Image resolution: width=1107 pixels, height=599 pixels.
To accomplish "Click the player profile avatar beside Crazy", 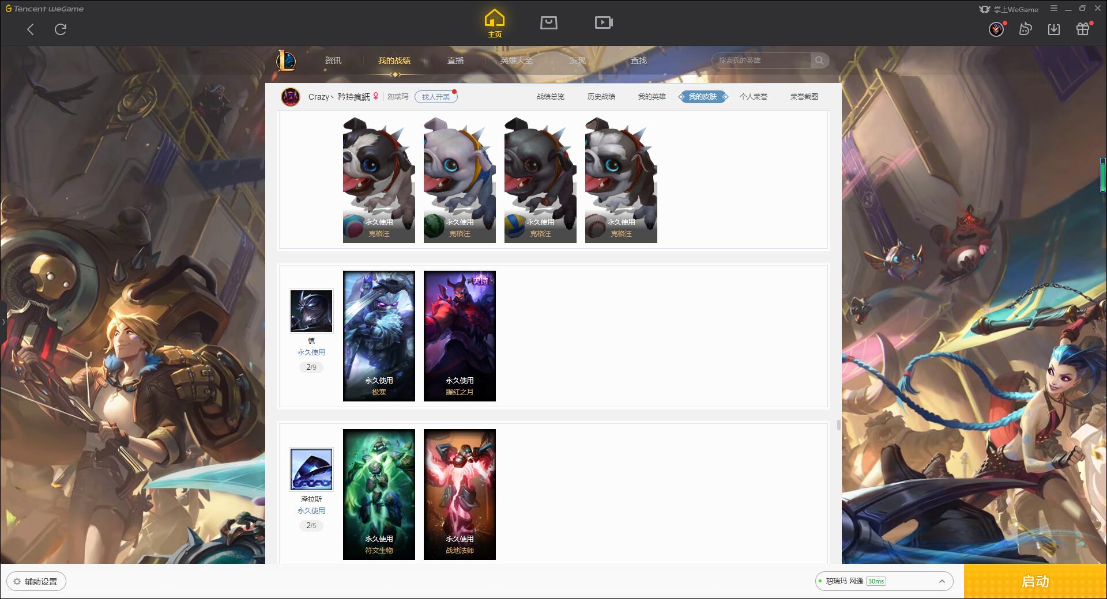I will tap(291, 97).
